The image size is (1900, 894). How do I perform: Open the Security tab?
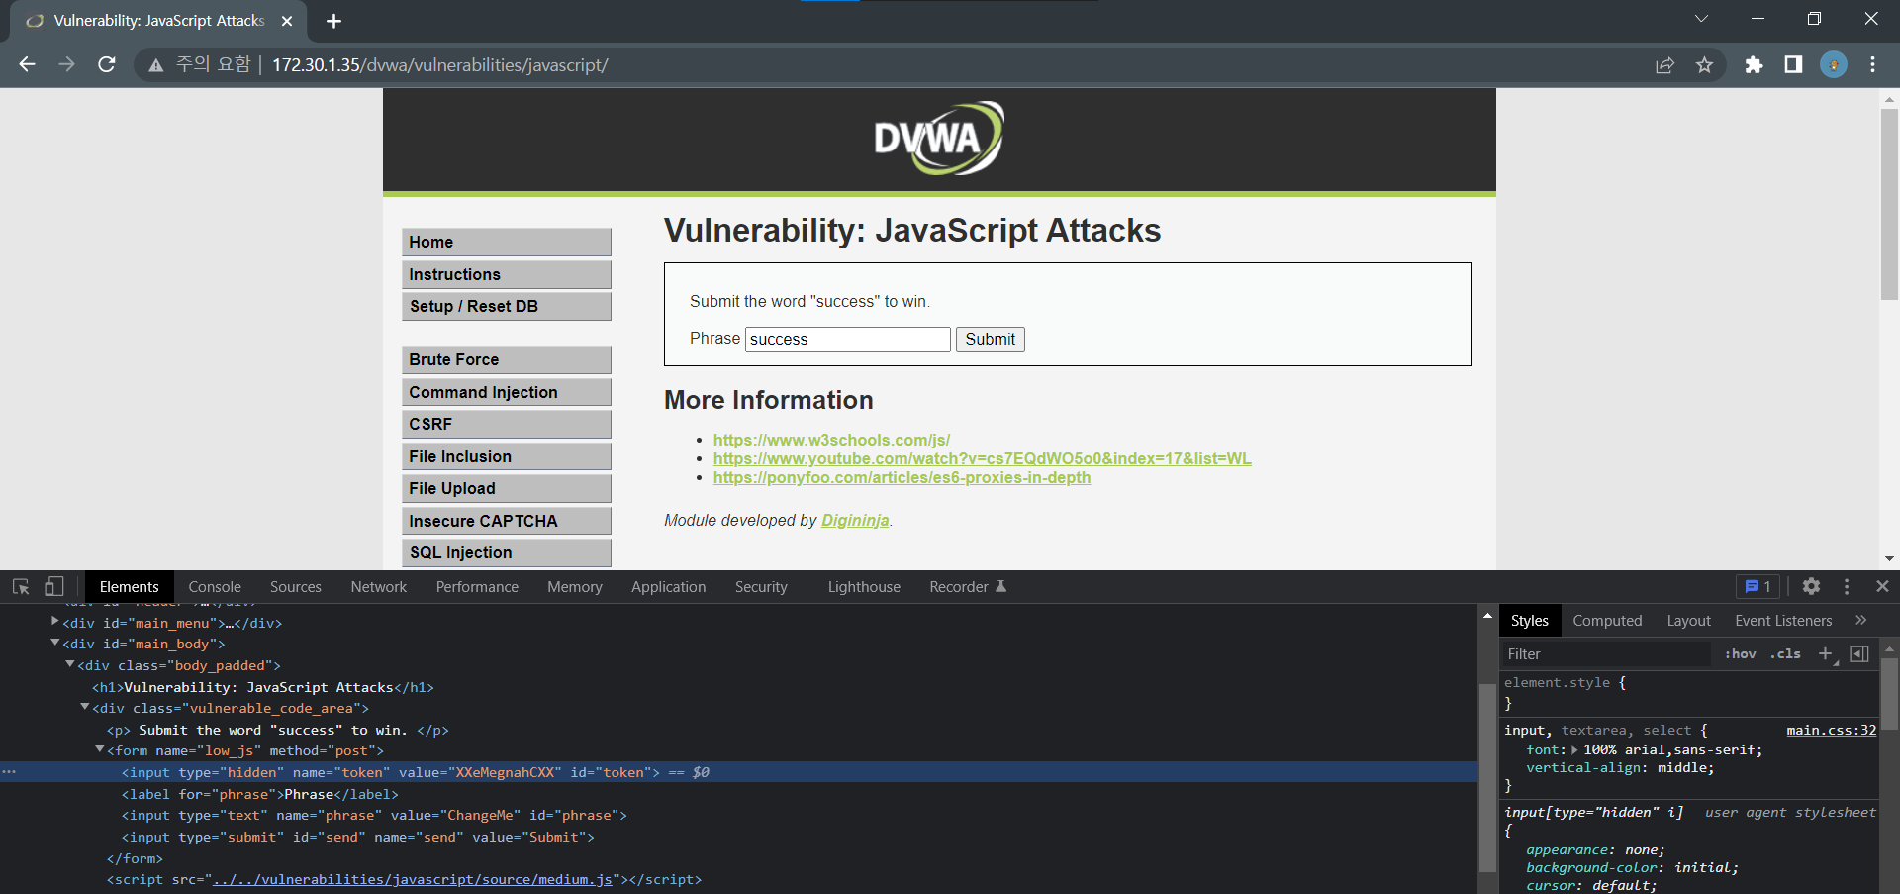761,586
